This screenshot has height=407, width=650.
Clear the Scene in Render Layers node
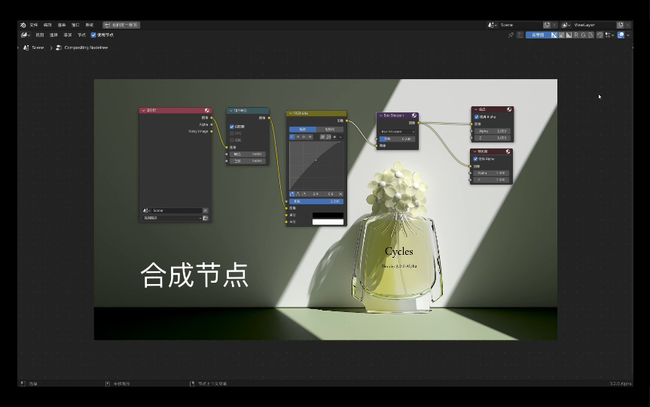(205, 211)
